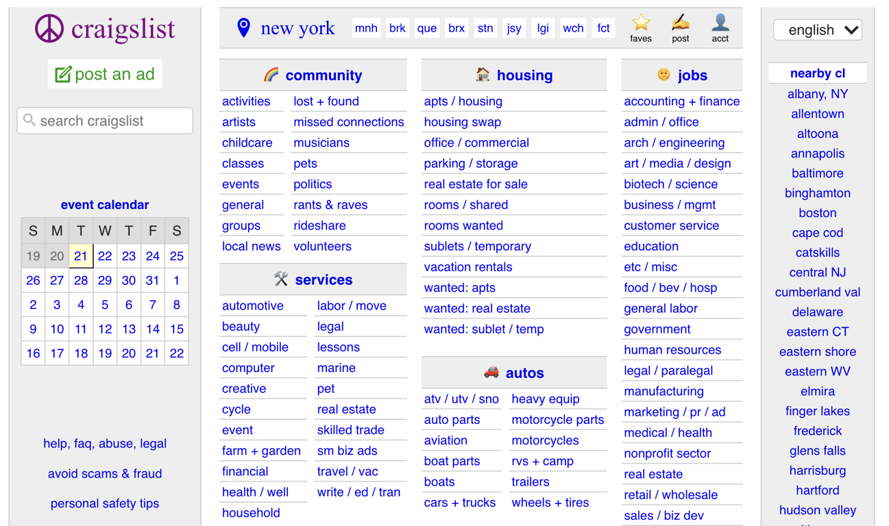The height and width of the screenshot is (526, 889).
Task: Click the house icon beside housing
Action: coord(483,74)
